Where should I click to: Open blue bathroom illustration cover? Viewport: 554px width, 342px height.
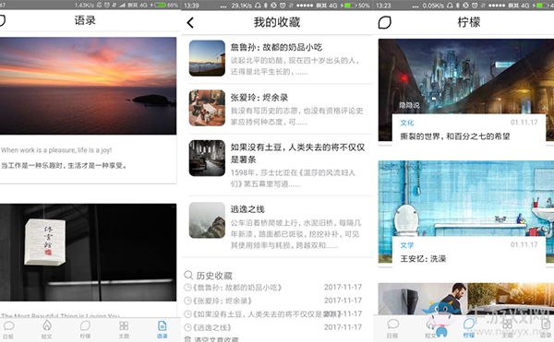466,198
